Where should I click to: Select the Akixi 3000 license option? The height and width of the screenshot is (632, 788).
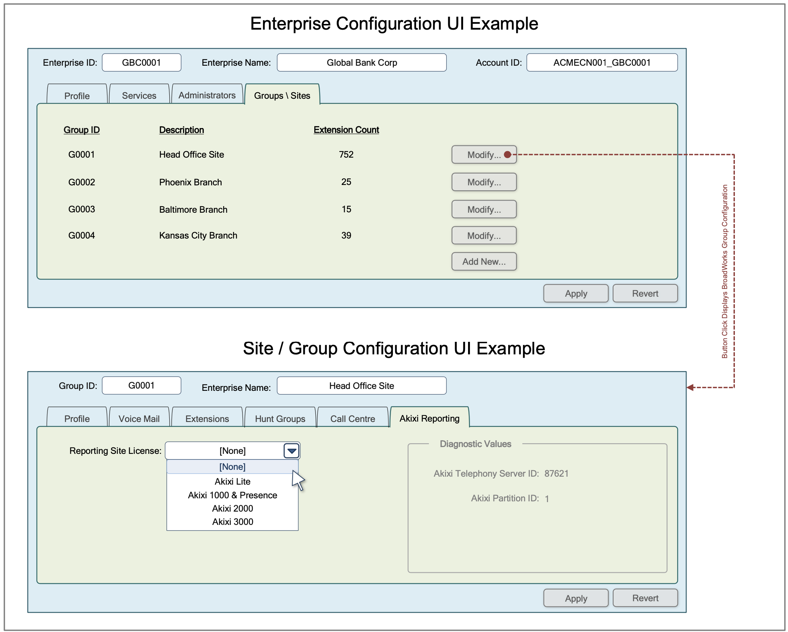click(x=232, y=522)
